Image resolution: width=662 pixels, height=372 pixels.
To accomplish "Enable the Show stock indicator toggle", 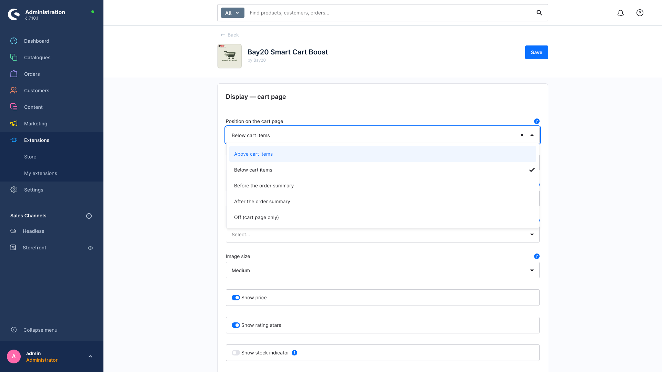I will pos(236,353).
